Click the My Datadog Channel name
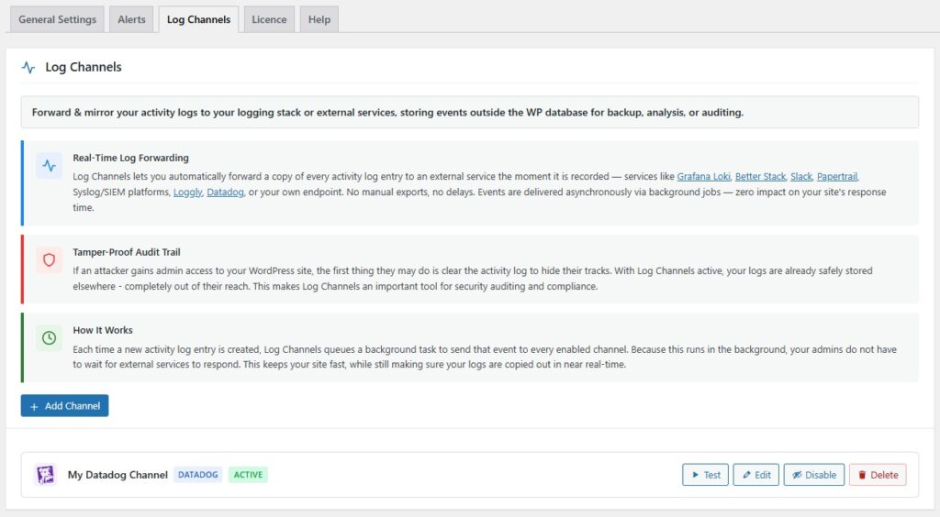Viewport: 940px width, 517px height. pyautogui.click(x=117, y=475)
